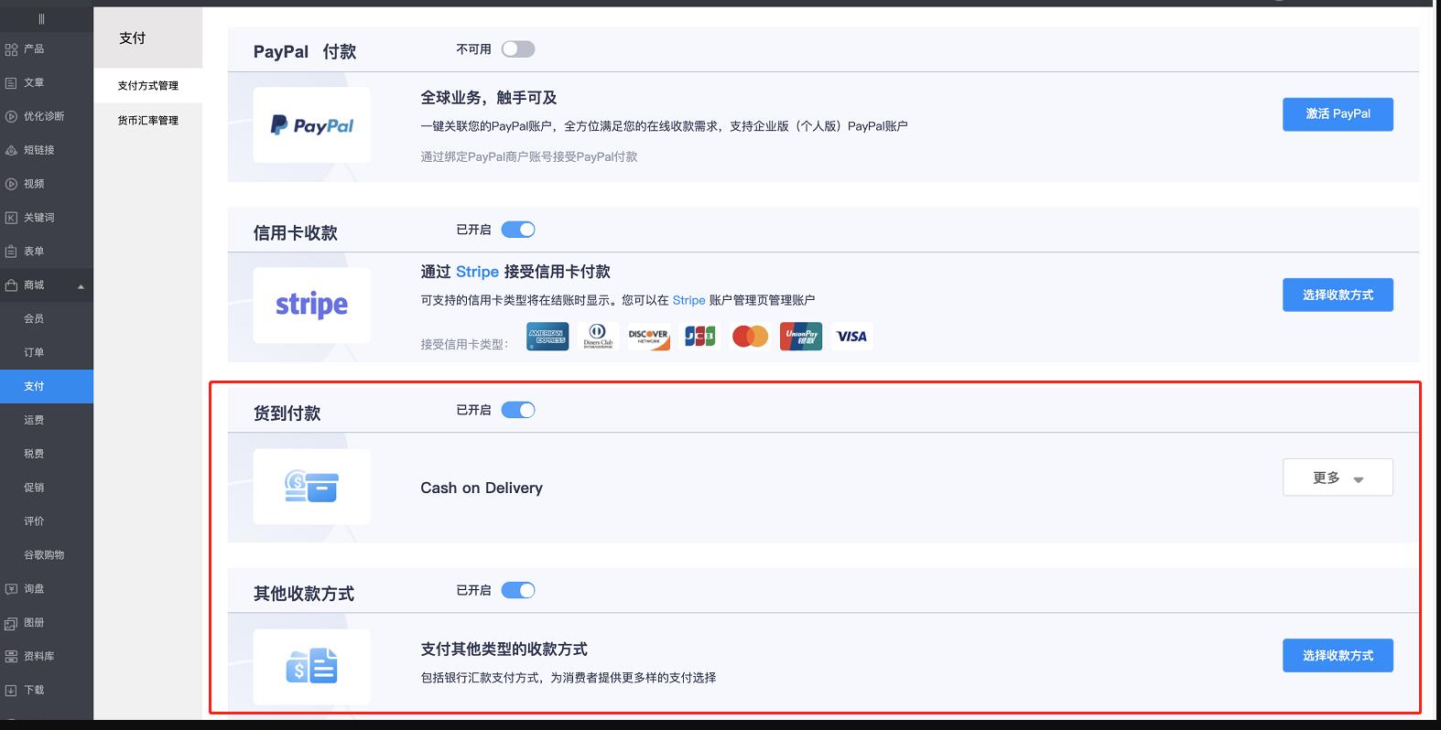Open the 文章 sidebar icon
Viewport: 1441px width, 730px height.
click(11, 83)
